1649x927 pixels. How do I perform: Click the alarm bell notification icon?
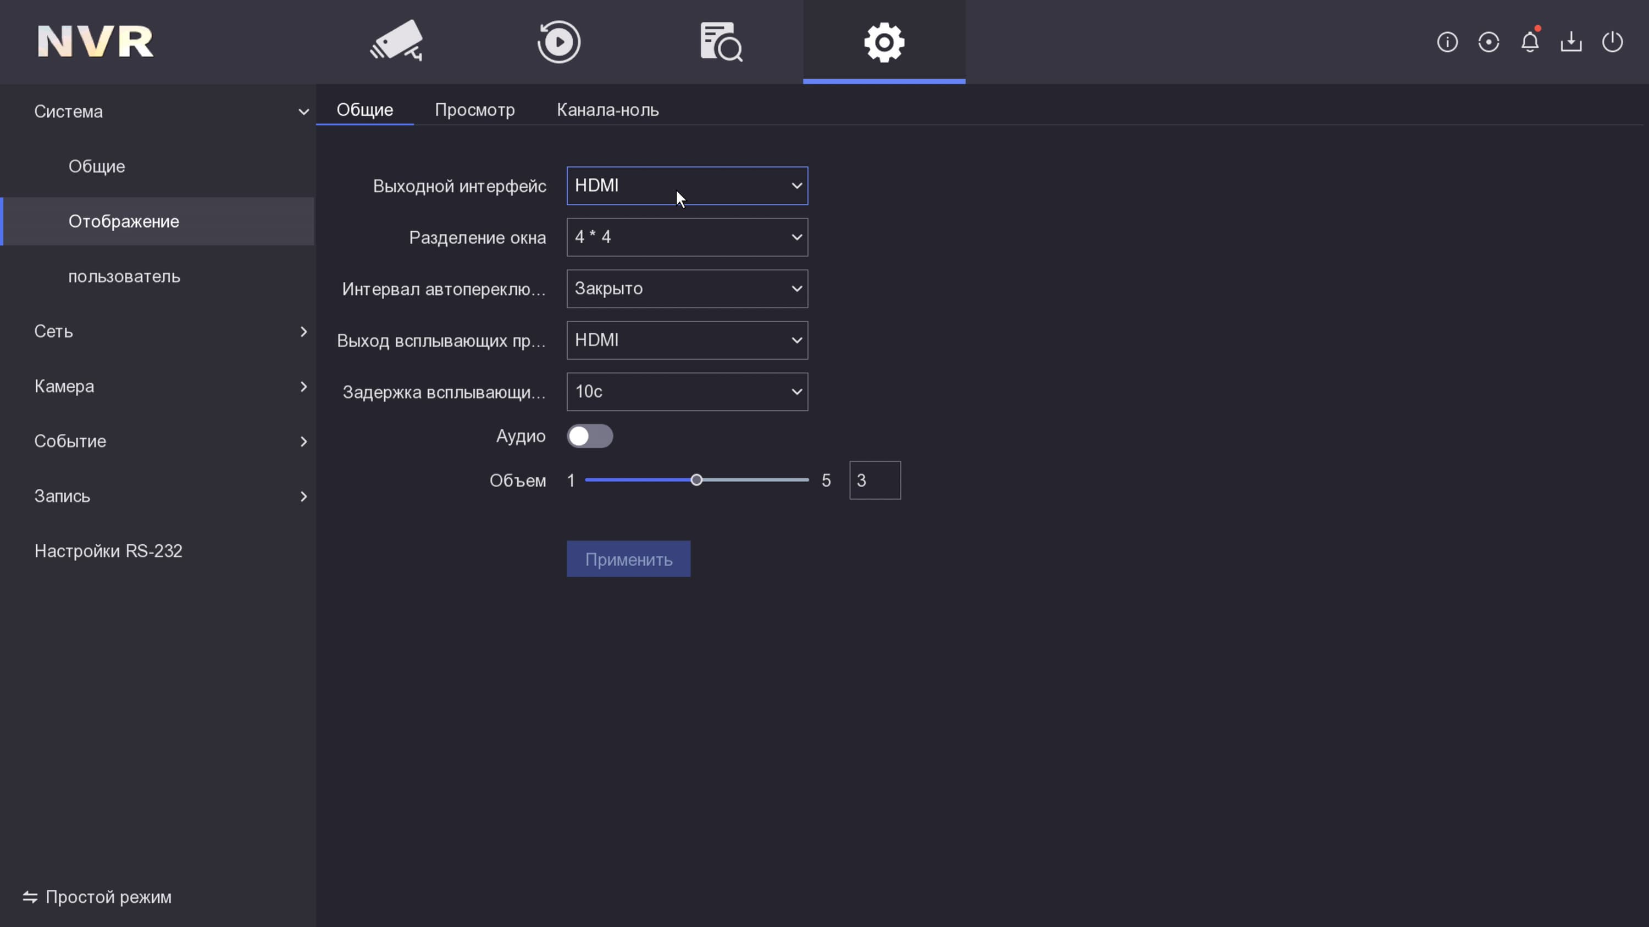click(x=1529, y=42)
